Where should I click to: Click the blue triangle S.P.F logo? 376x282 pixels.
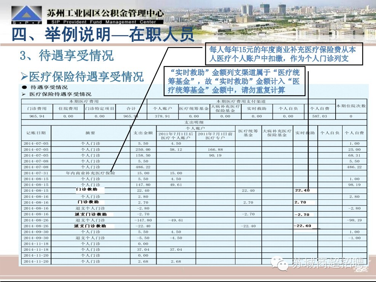(27, 15)
